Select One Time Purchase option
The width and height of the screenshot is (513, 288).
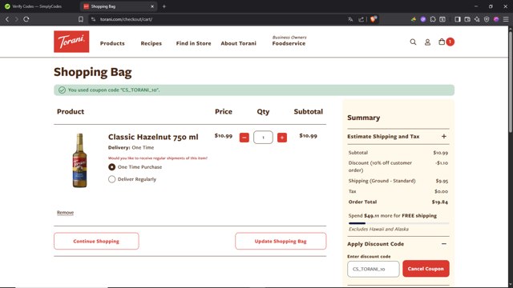tap(112, 167)
